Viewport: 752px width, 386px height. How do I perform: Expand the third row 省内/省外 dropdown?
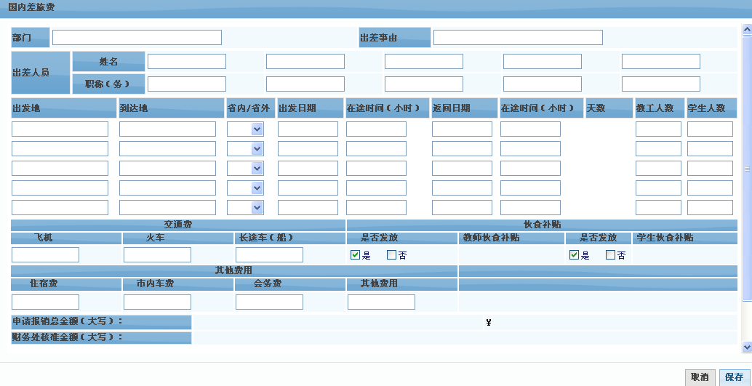coord(256,169)
